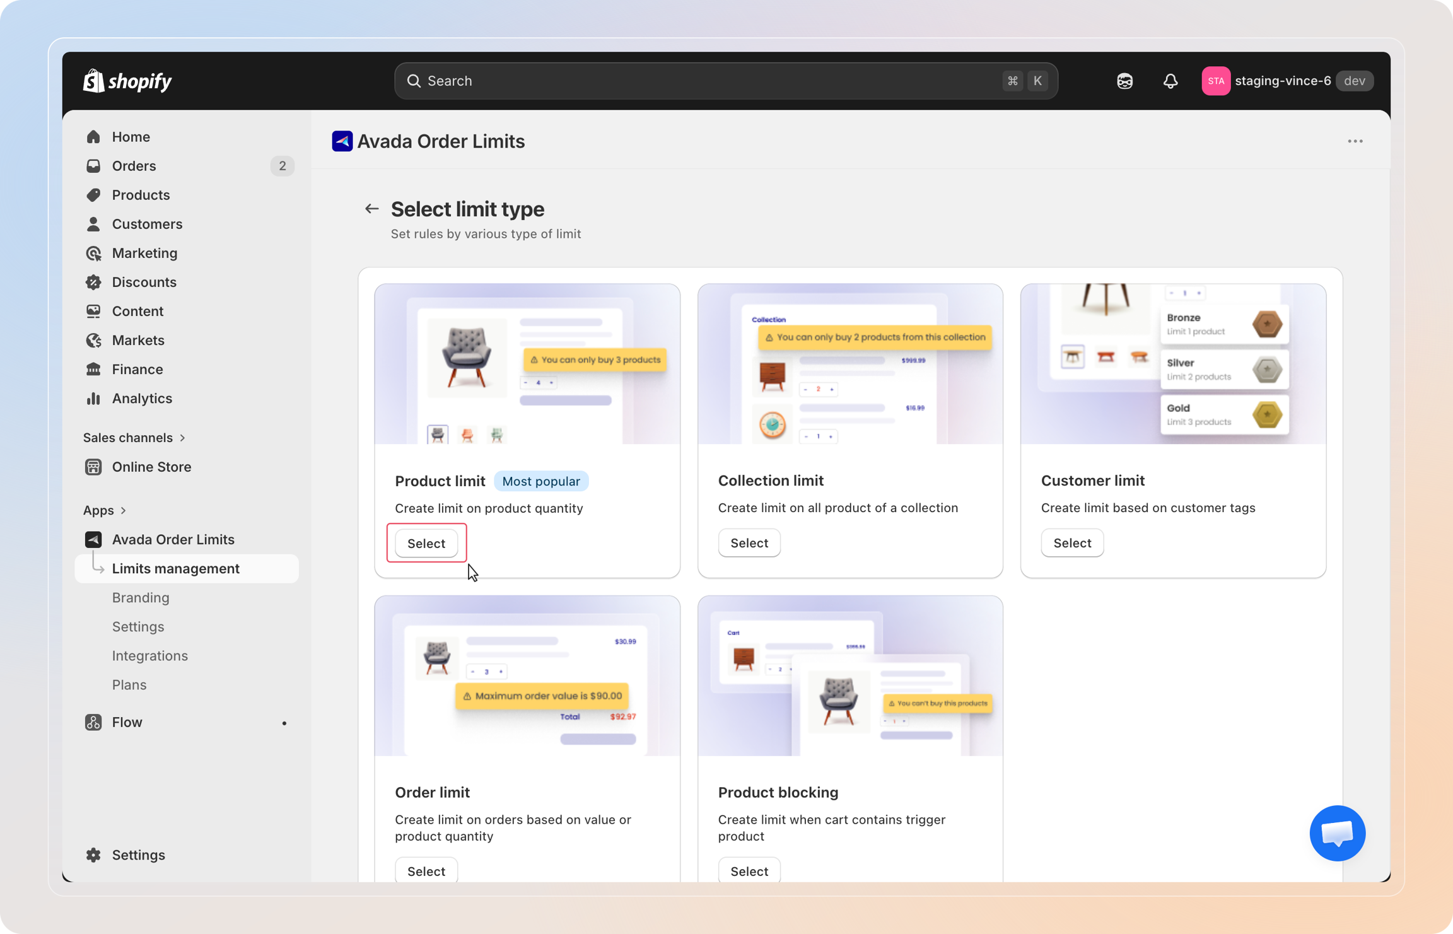The height and width of the screenshot is (934, 1453).
Task: Select the Collection limit type
Action: point(749,543)
